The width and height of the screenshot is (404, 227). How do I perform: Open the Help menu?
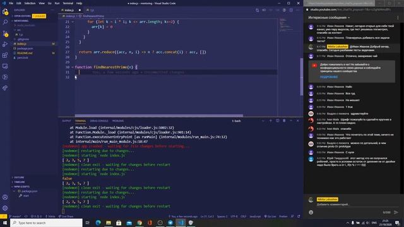coord(79,3)
